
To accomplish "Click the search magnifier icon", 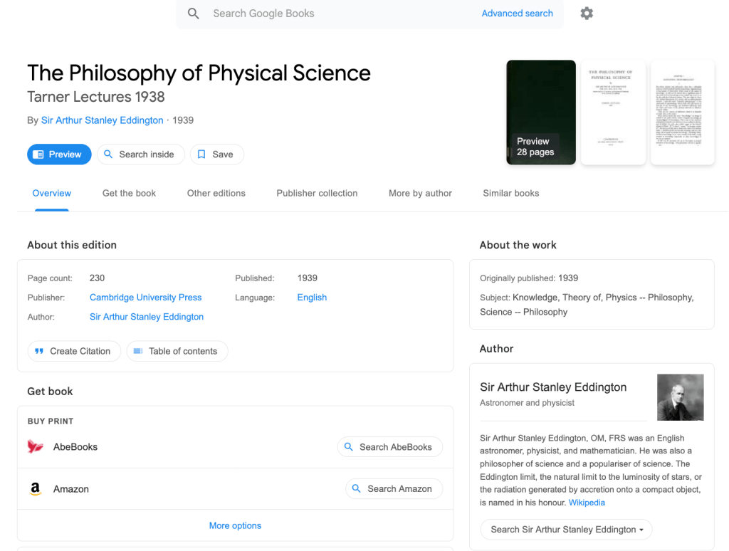I will coord(194,14).
